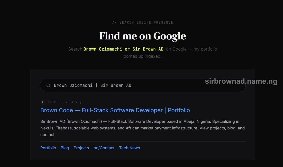Click the // SEARCH ENGINE PRESENCE label
This screenshot has width=283, height=167.
[143, 22]
